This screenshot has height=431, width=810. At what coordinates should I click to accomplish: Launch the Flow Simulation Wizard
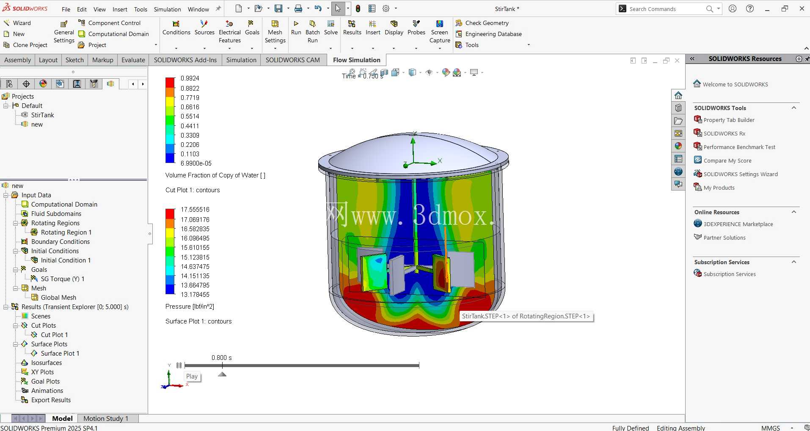[17, 23]
